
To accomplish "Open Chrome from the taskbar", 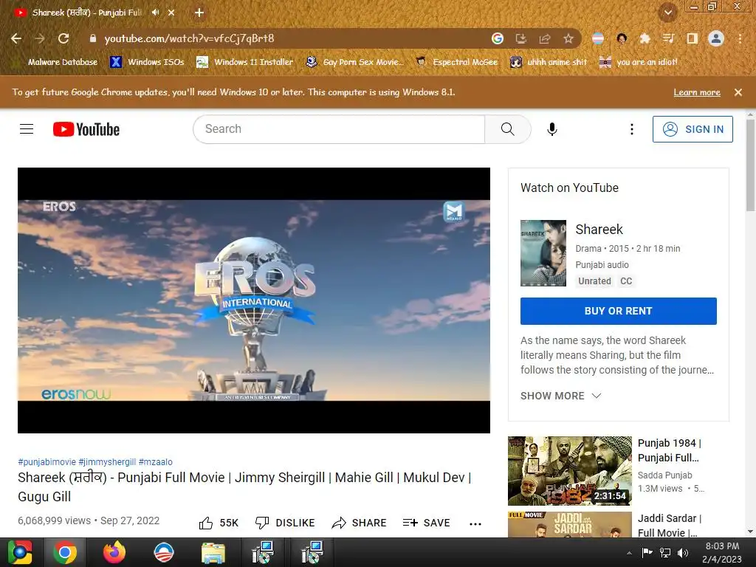I will [x=65, y=552].
